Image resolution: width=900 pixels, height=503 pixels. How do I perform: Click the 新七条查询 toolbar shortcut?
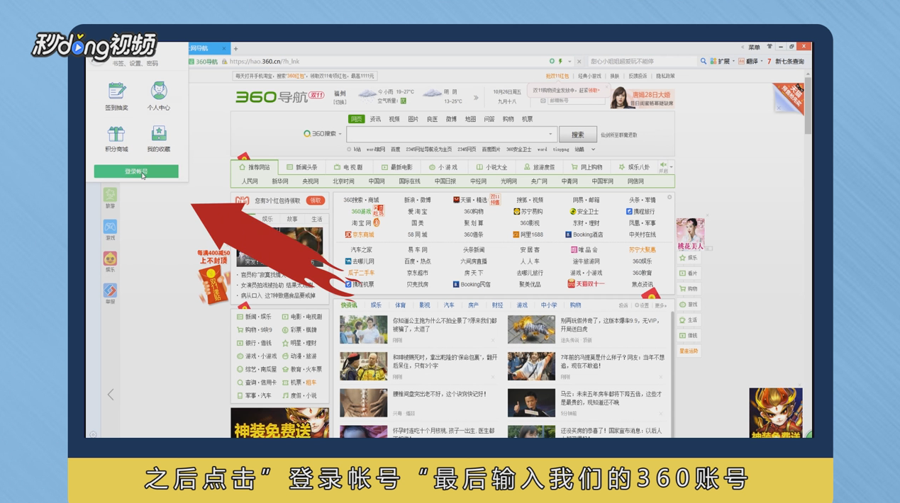point(787,62)
